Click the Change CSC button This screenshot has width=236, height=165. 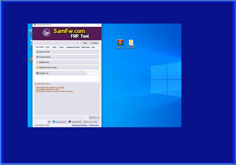coord(61,73)
